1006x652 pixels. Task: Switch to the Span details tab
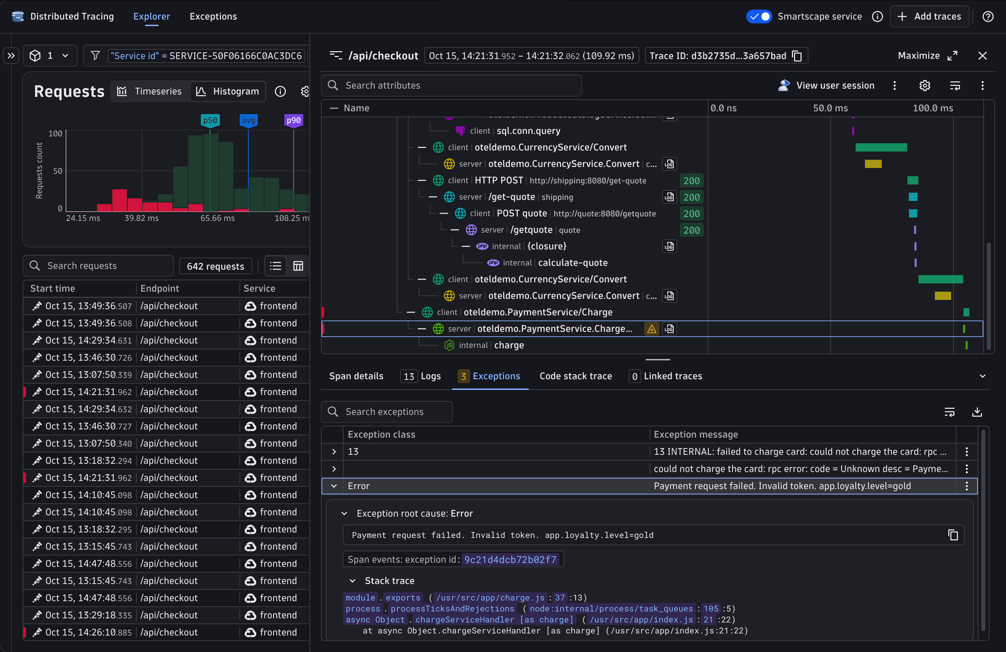(x=356, y=376)
